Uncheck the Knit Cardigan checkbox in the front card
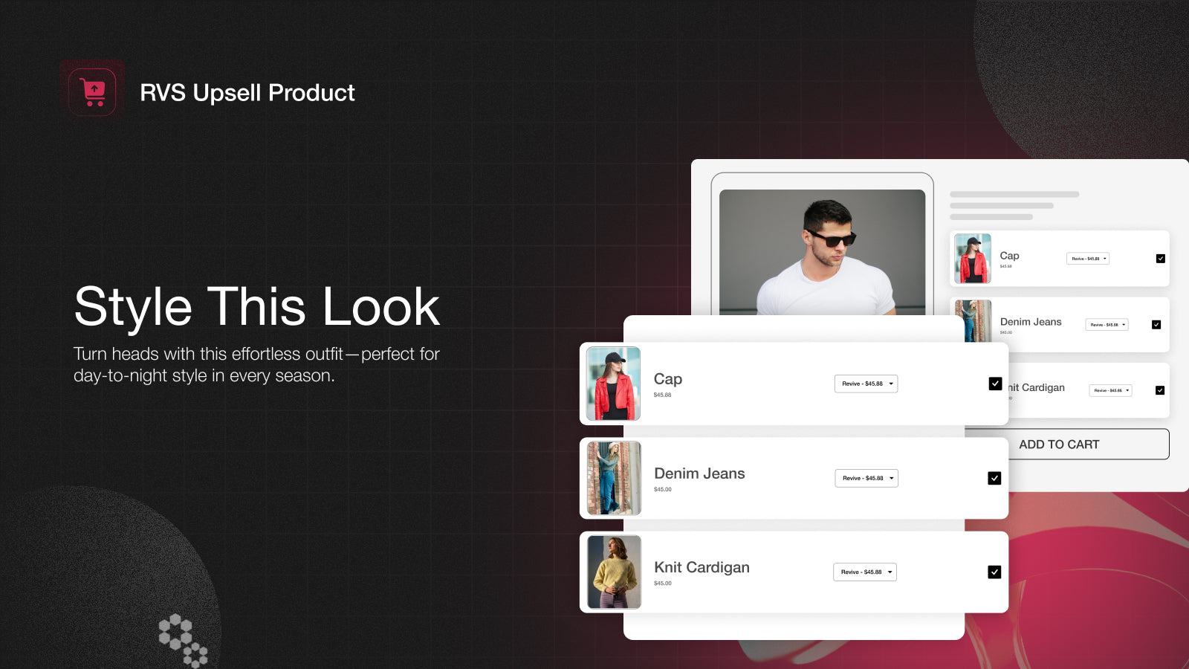This screenshot has height=669, width=1189. tap(994, 572)
